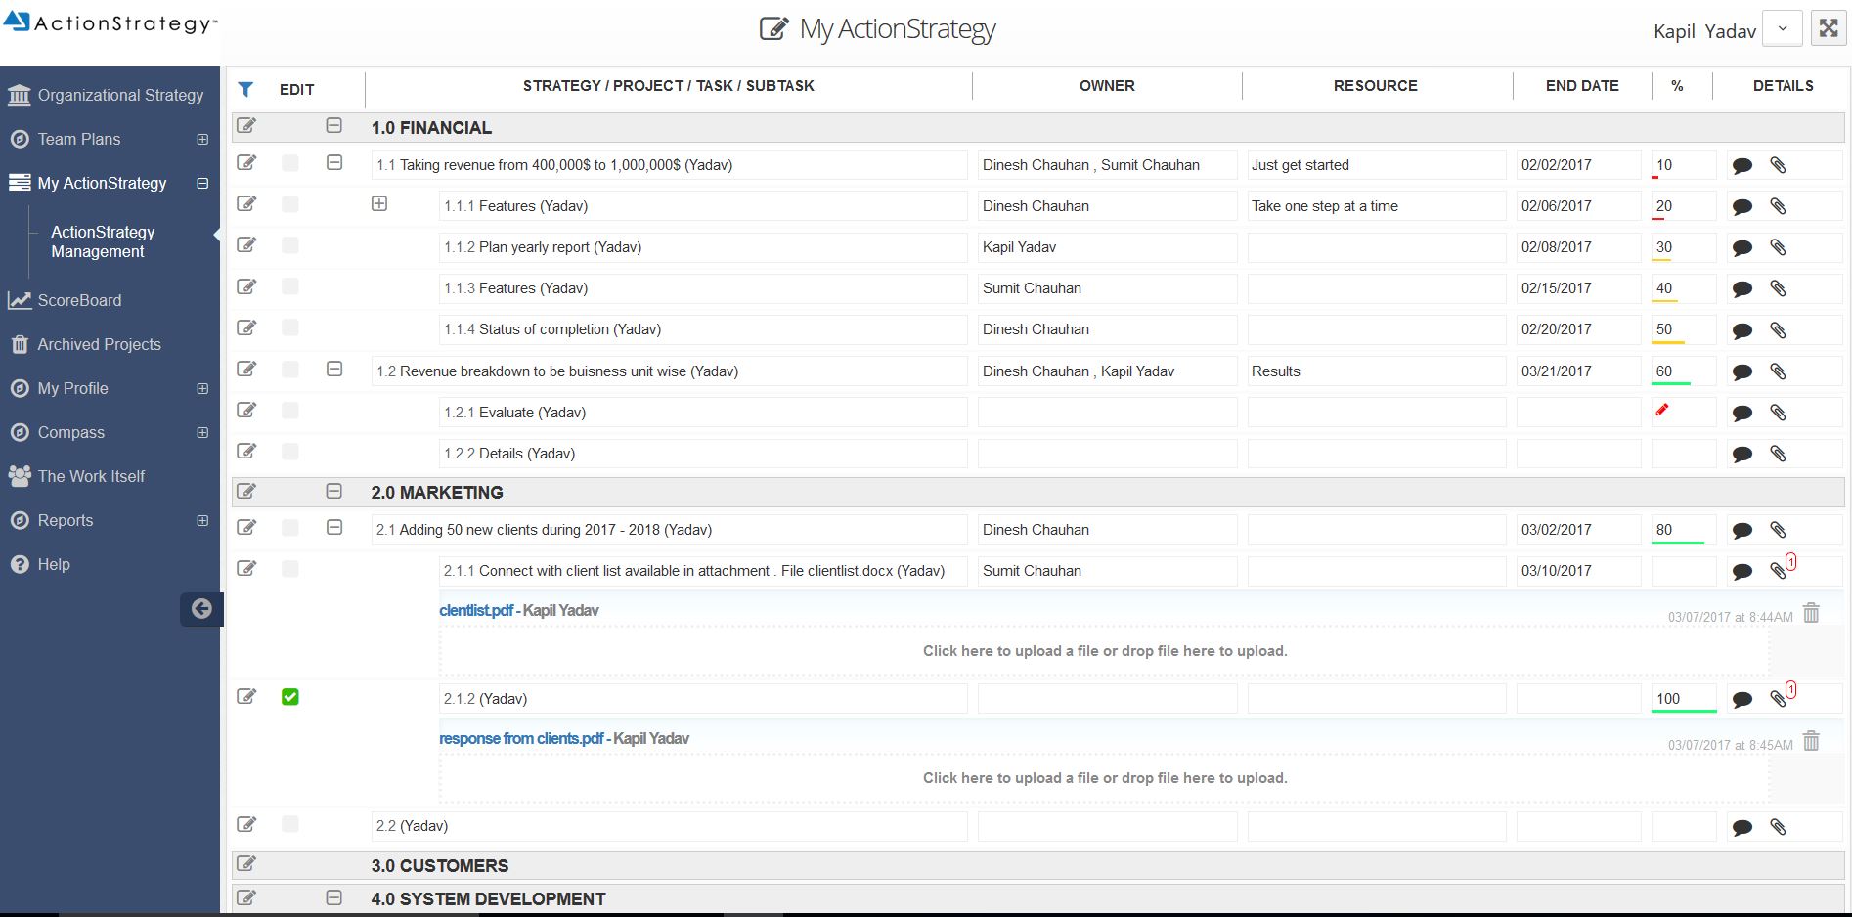
Task: Click paperclip for 1.1.3 Features row
Action: click(x=1778, y=289)
